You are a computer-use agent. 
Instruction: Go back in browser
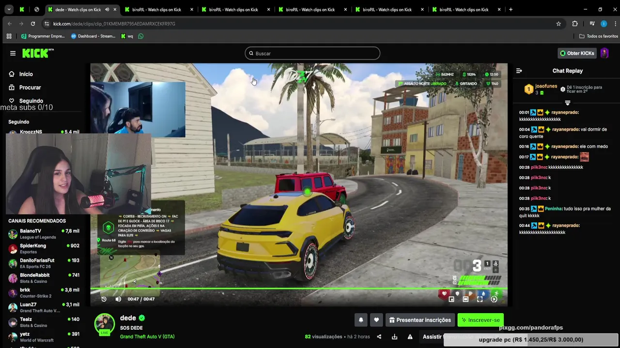[10, 24]
